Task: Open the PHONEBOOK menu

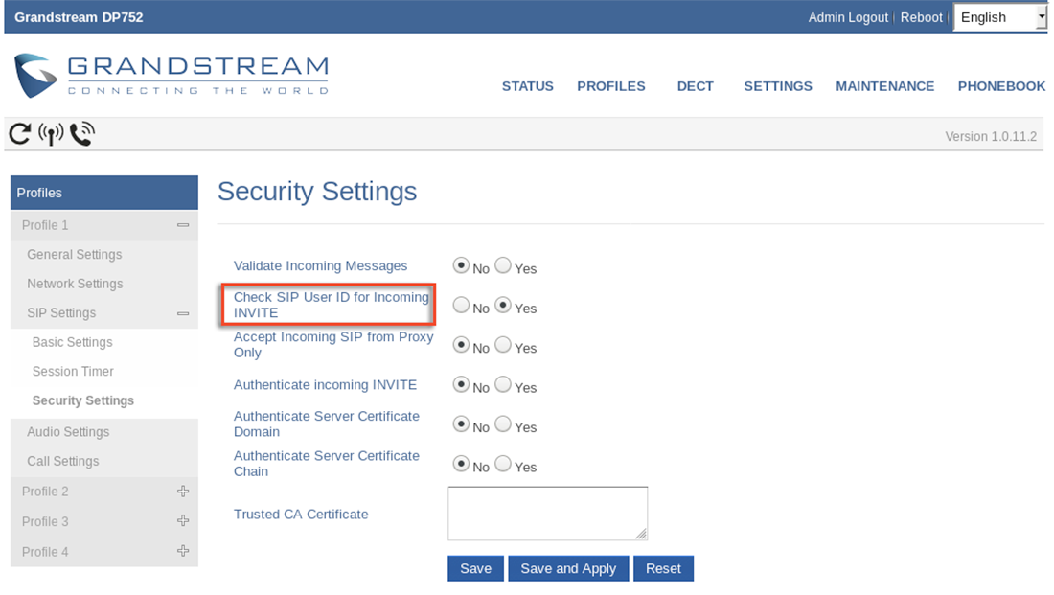Action: pos(1001,86)
